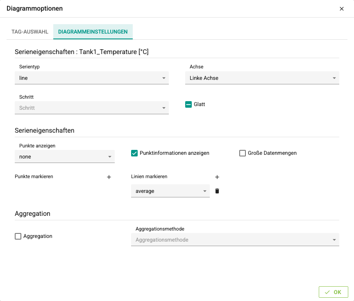Open the Linien markieren dropdown showing average
Viewport: 354px width, 301px height.
(170, 191)
